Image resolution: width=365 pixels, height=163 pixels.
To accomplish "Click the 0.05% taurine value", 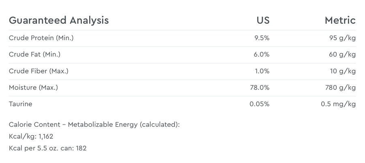I will tap(260, 104).
